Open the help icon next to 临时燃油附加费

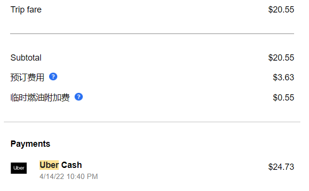click(x=78, y=97)
